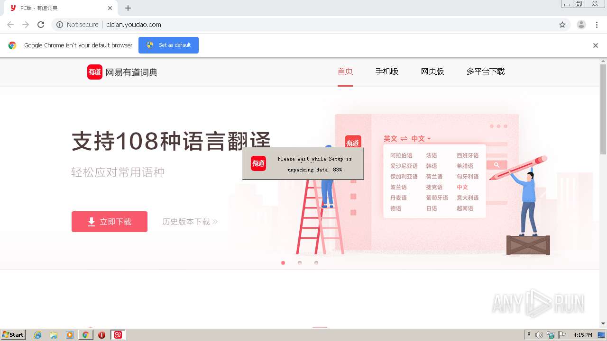Click the 立即下载 download button
The height and width of the screenshot is (341, 607).
(110, 222)
